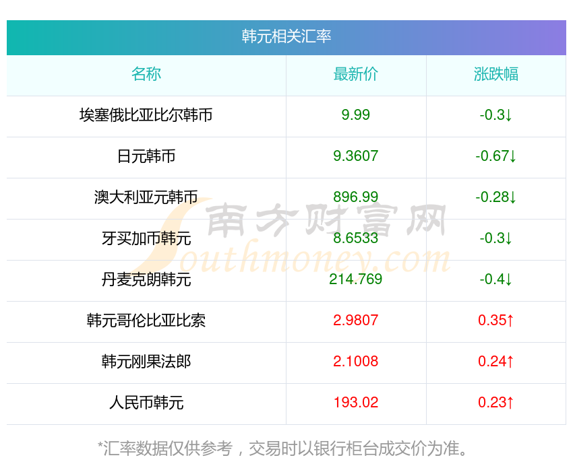The width and height of the screenshot is (573, 470).
Task: Click 丹麦克朗韩元 row name
Action: pos(146,279)
